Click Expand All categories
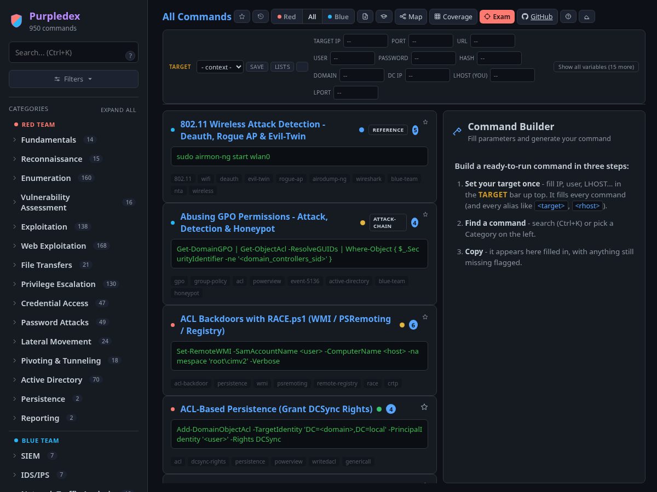 click(x=118, y=110)
